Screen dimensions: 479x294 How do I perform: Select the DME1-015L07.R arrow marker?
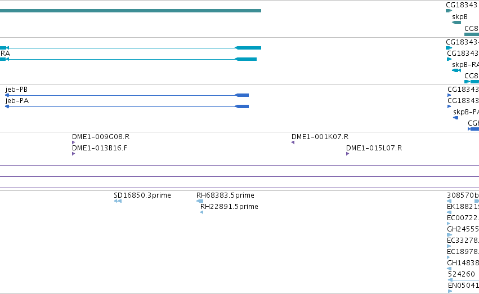[x=348, y=154]
